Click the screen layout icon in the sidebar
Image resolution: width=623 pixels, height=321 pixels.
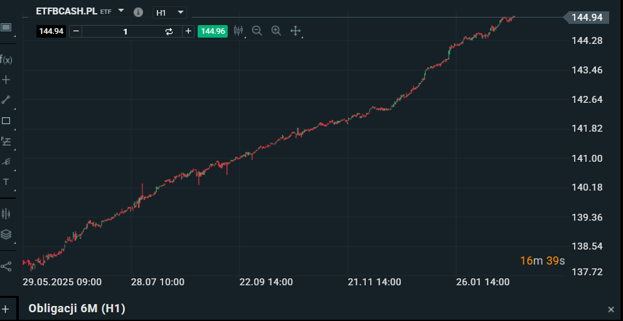point(6,28)
